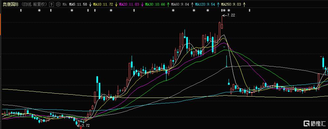
Task: Click the cyan MA120:9.54 value
Action: [x=205, y=4]
